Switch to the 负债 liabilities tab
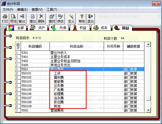 [x=59, y=28]
